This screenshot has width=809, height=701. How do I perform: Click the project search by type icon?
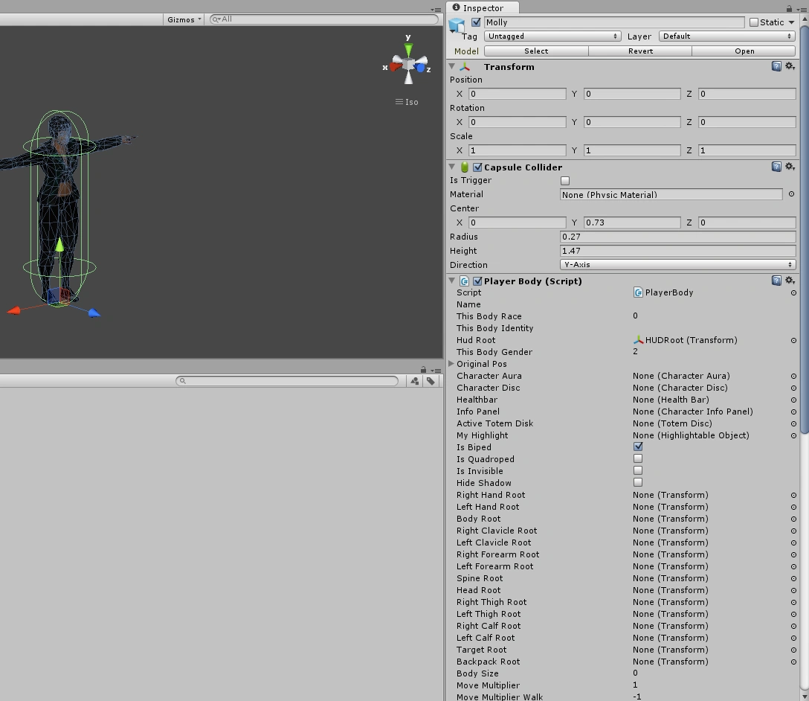(414, 381)
